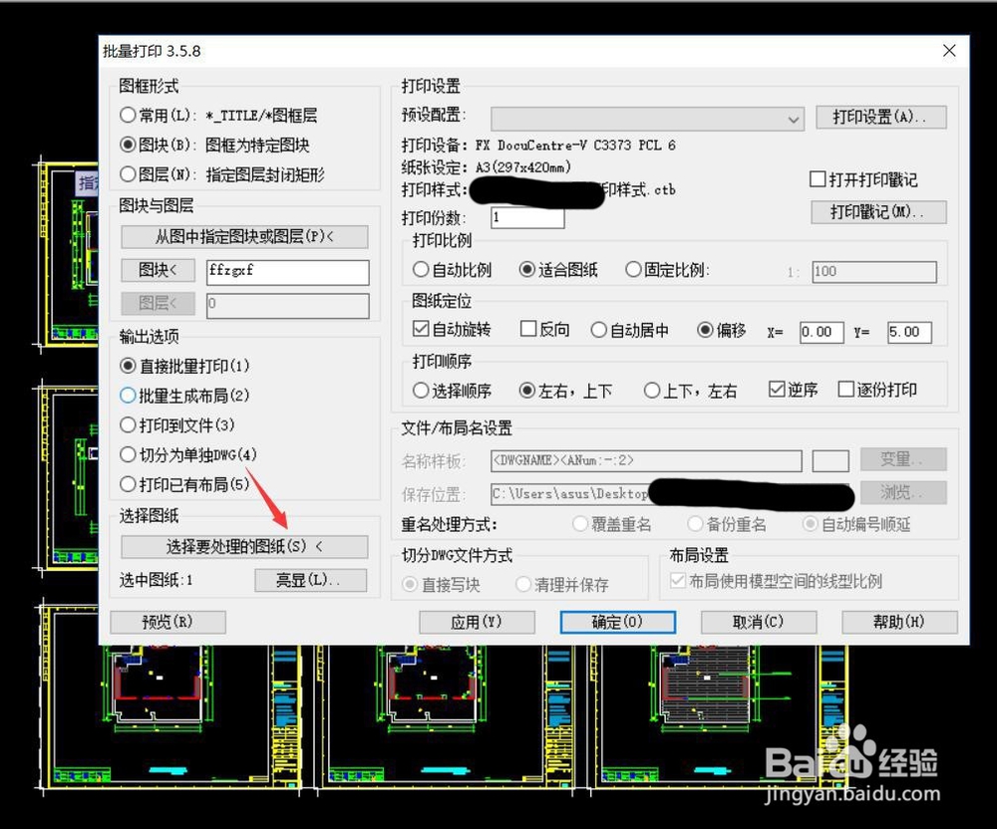This screenshot has height=829, width=997.
Task: Click the A3(297x420mm) paper setting text
Action: (523, 167)
